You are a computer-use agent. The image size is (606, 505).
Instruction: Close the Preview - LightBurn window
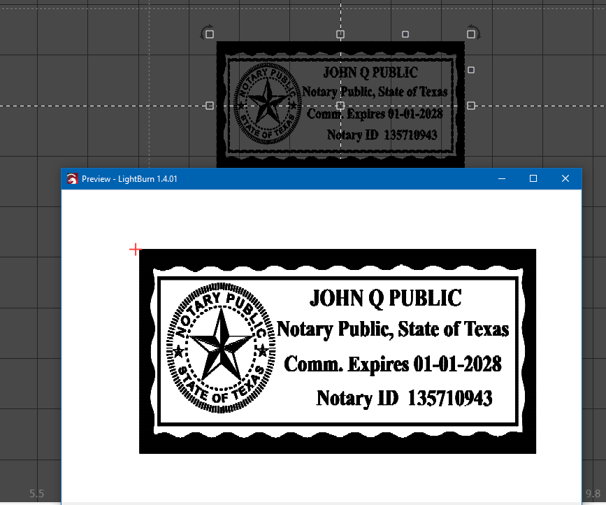point(565,179)
